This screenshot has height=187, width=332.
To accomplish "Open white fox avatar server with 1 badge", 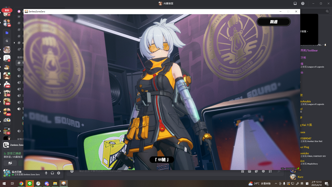I will (7, 58).
